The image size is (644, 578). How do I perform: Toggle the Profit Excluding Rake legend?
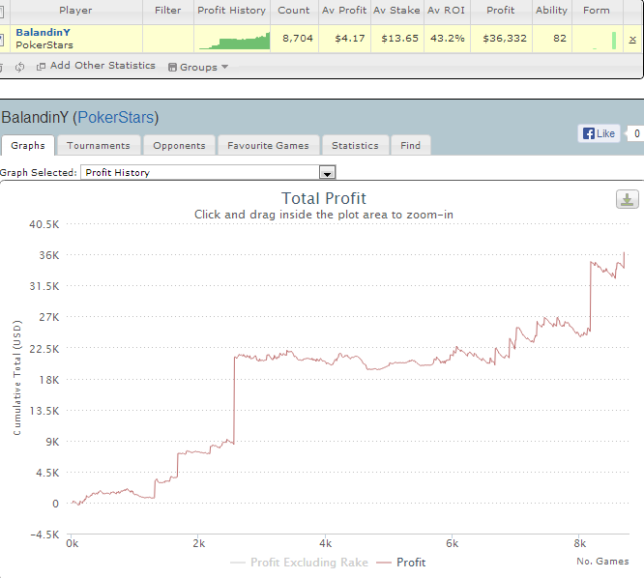299,562
